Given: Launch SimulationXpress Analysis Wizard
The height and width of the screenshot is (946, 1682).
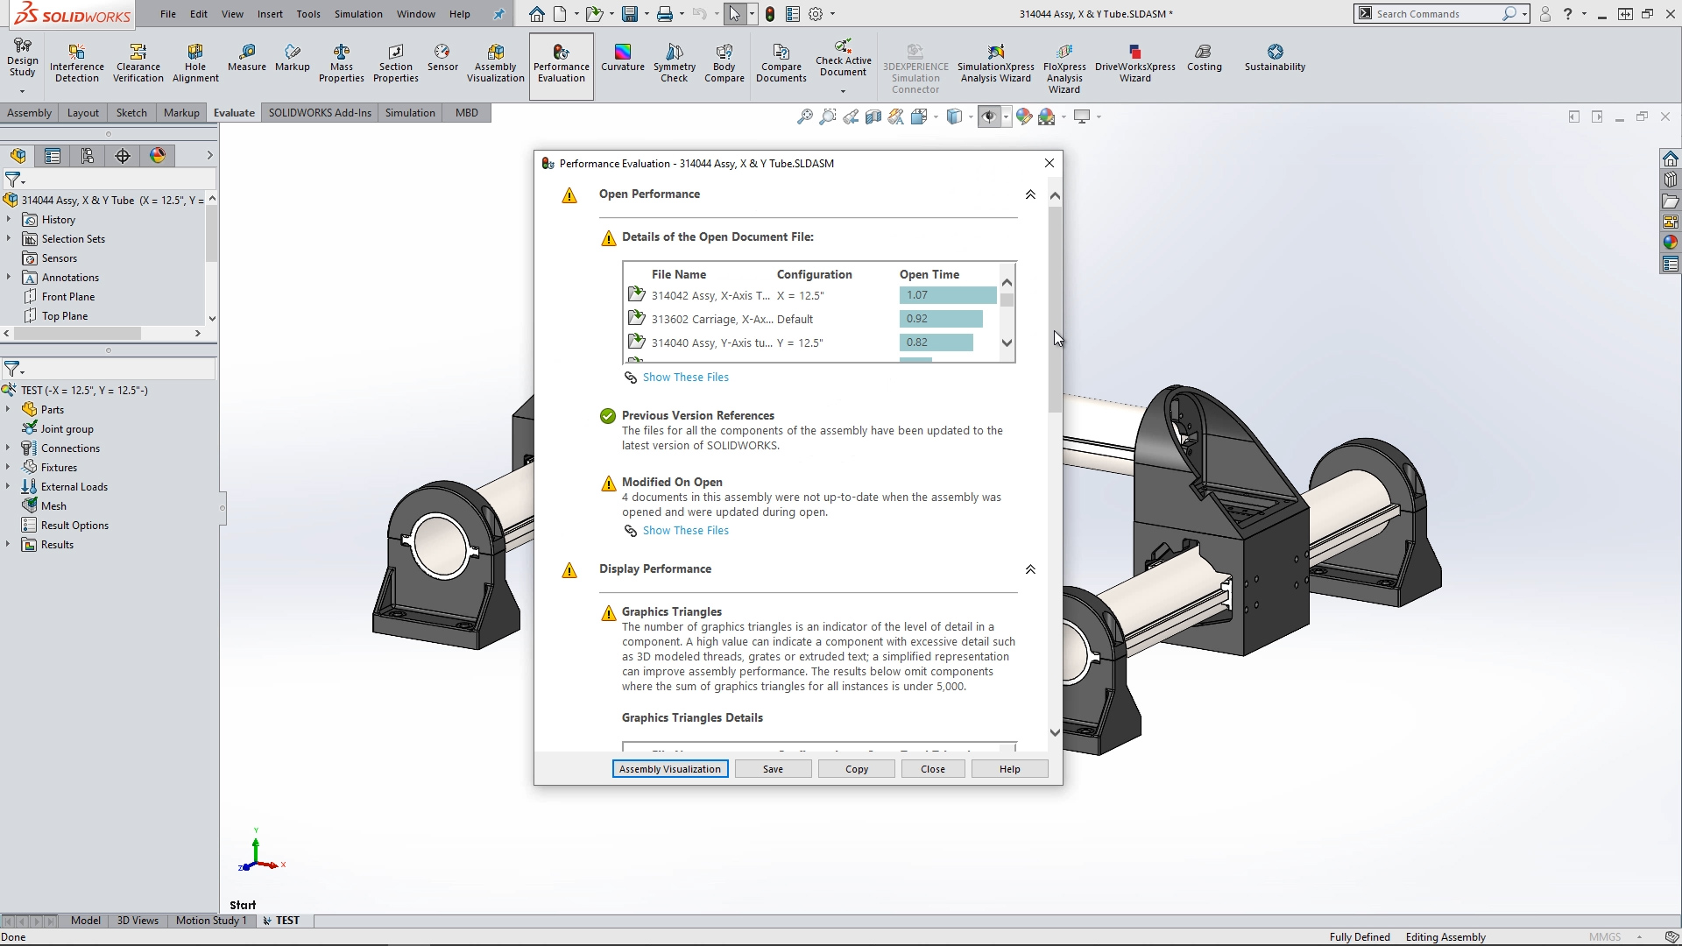Looking at the screenshot, I should (x=996, y=63).
